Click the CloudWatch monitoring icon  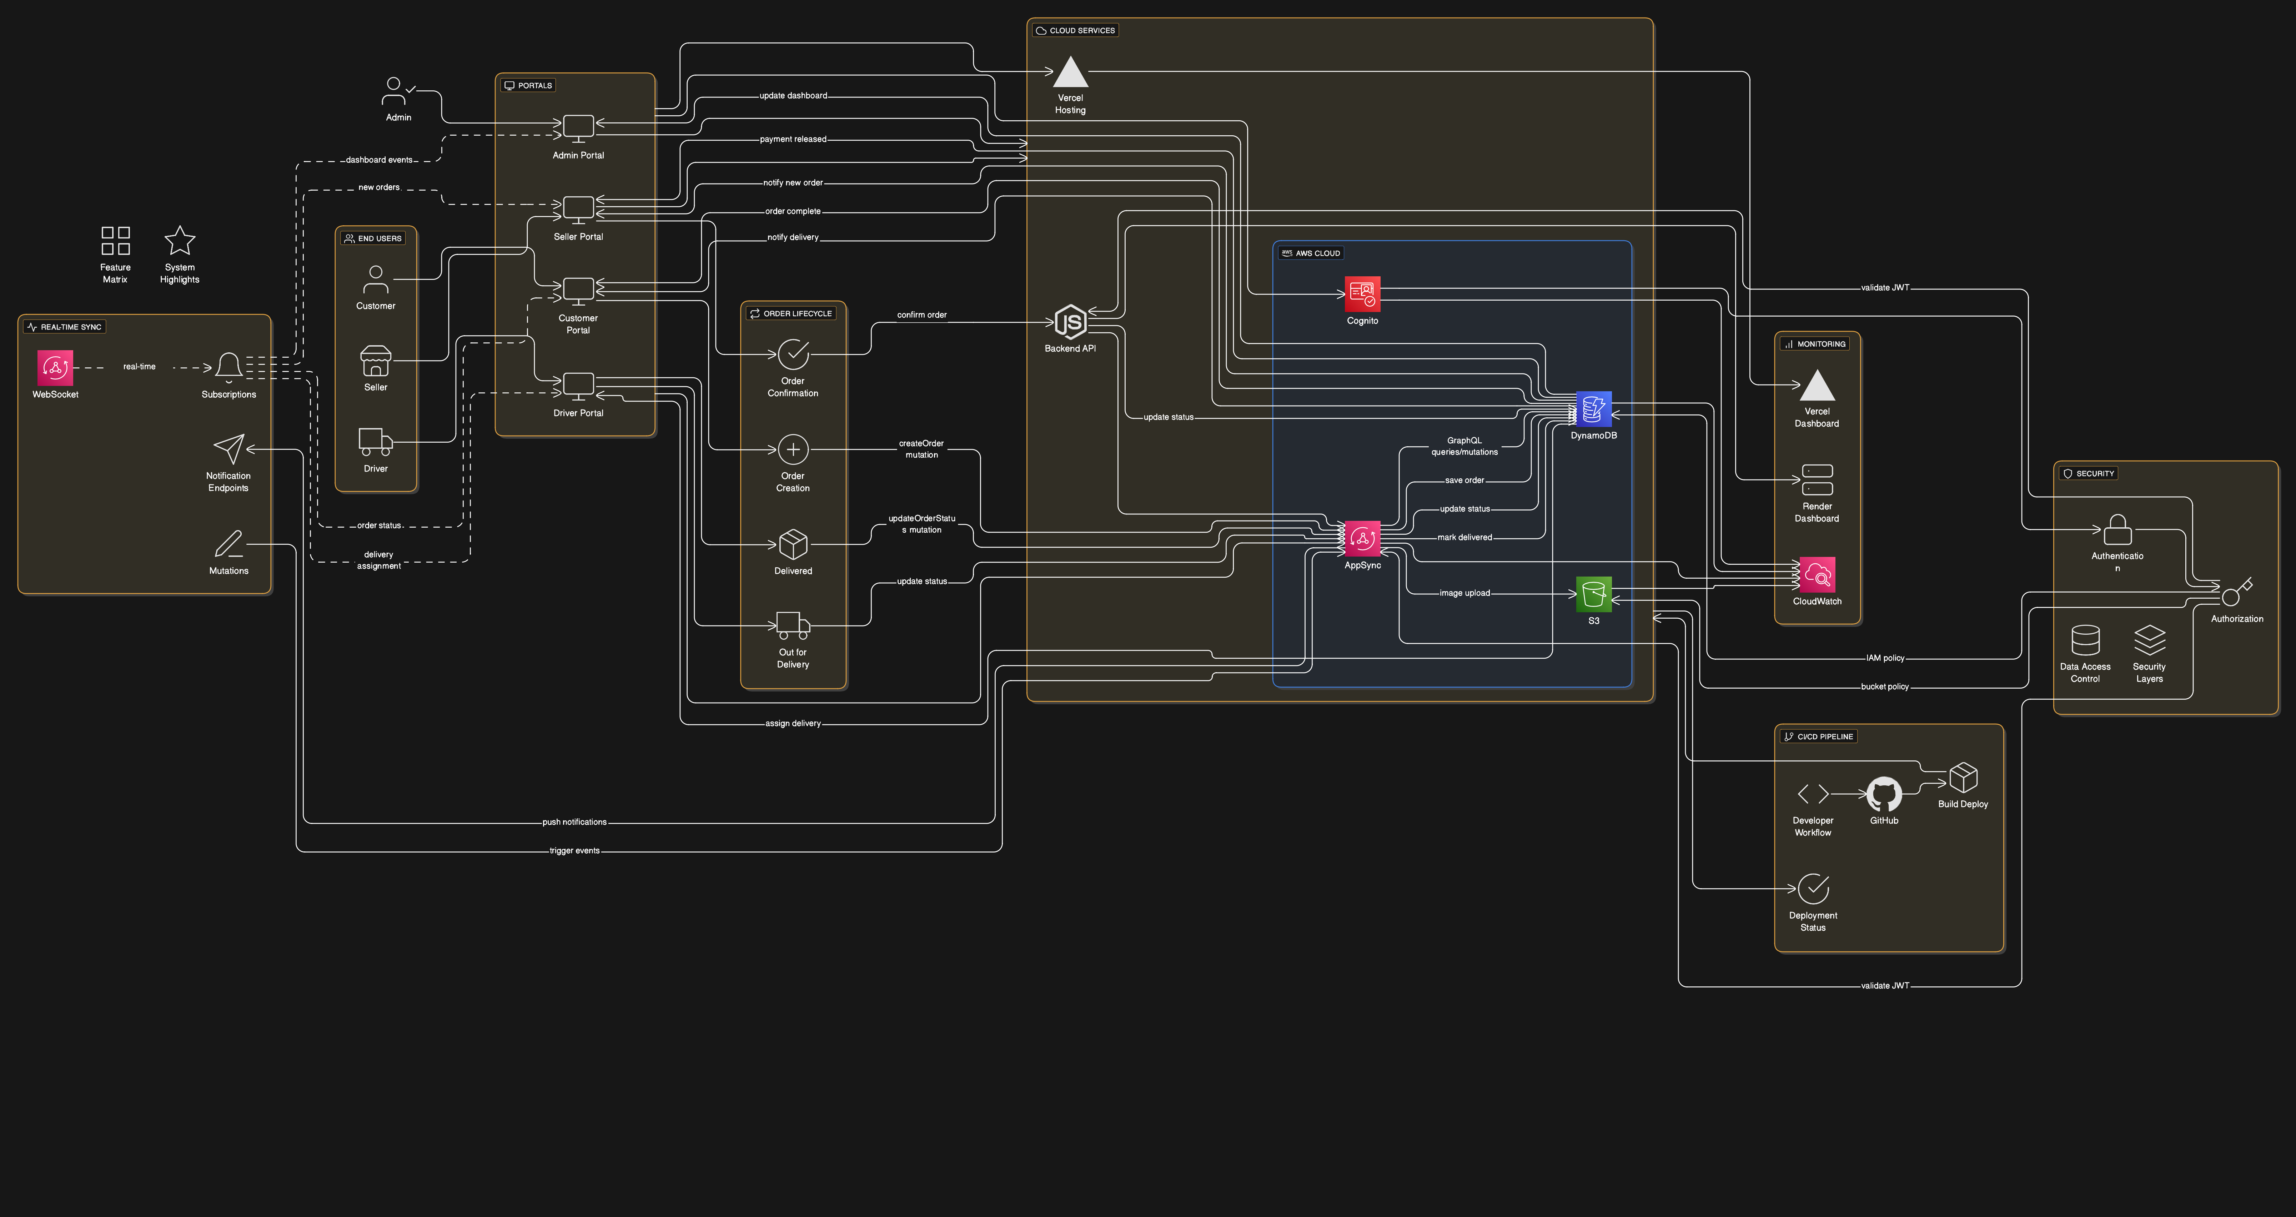click(1817, 575)
